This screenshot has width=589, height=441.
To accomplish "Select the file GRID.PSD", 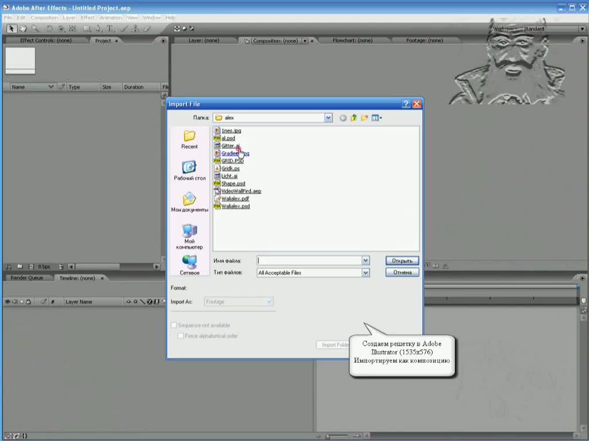I will (x=229, y=161).
